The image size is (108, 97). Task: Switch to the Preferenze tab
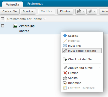[35, 4]
